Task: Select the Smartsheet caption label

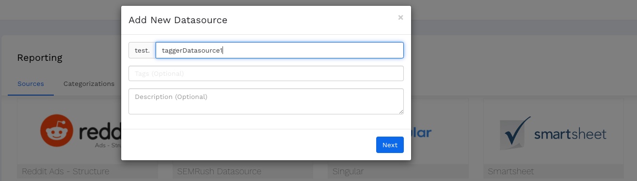Action: coord(511,171)
